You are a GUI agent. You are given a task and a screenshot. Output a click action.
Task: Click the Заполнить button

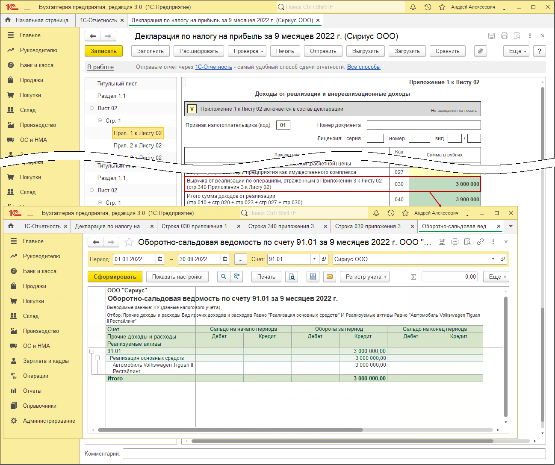point(151,51)
